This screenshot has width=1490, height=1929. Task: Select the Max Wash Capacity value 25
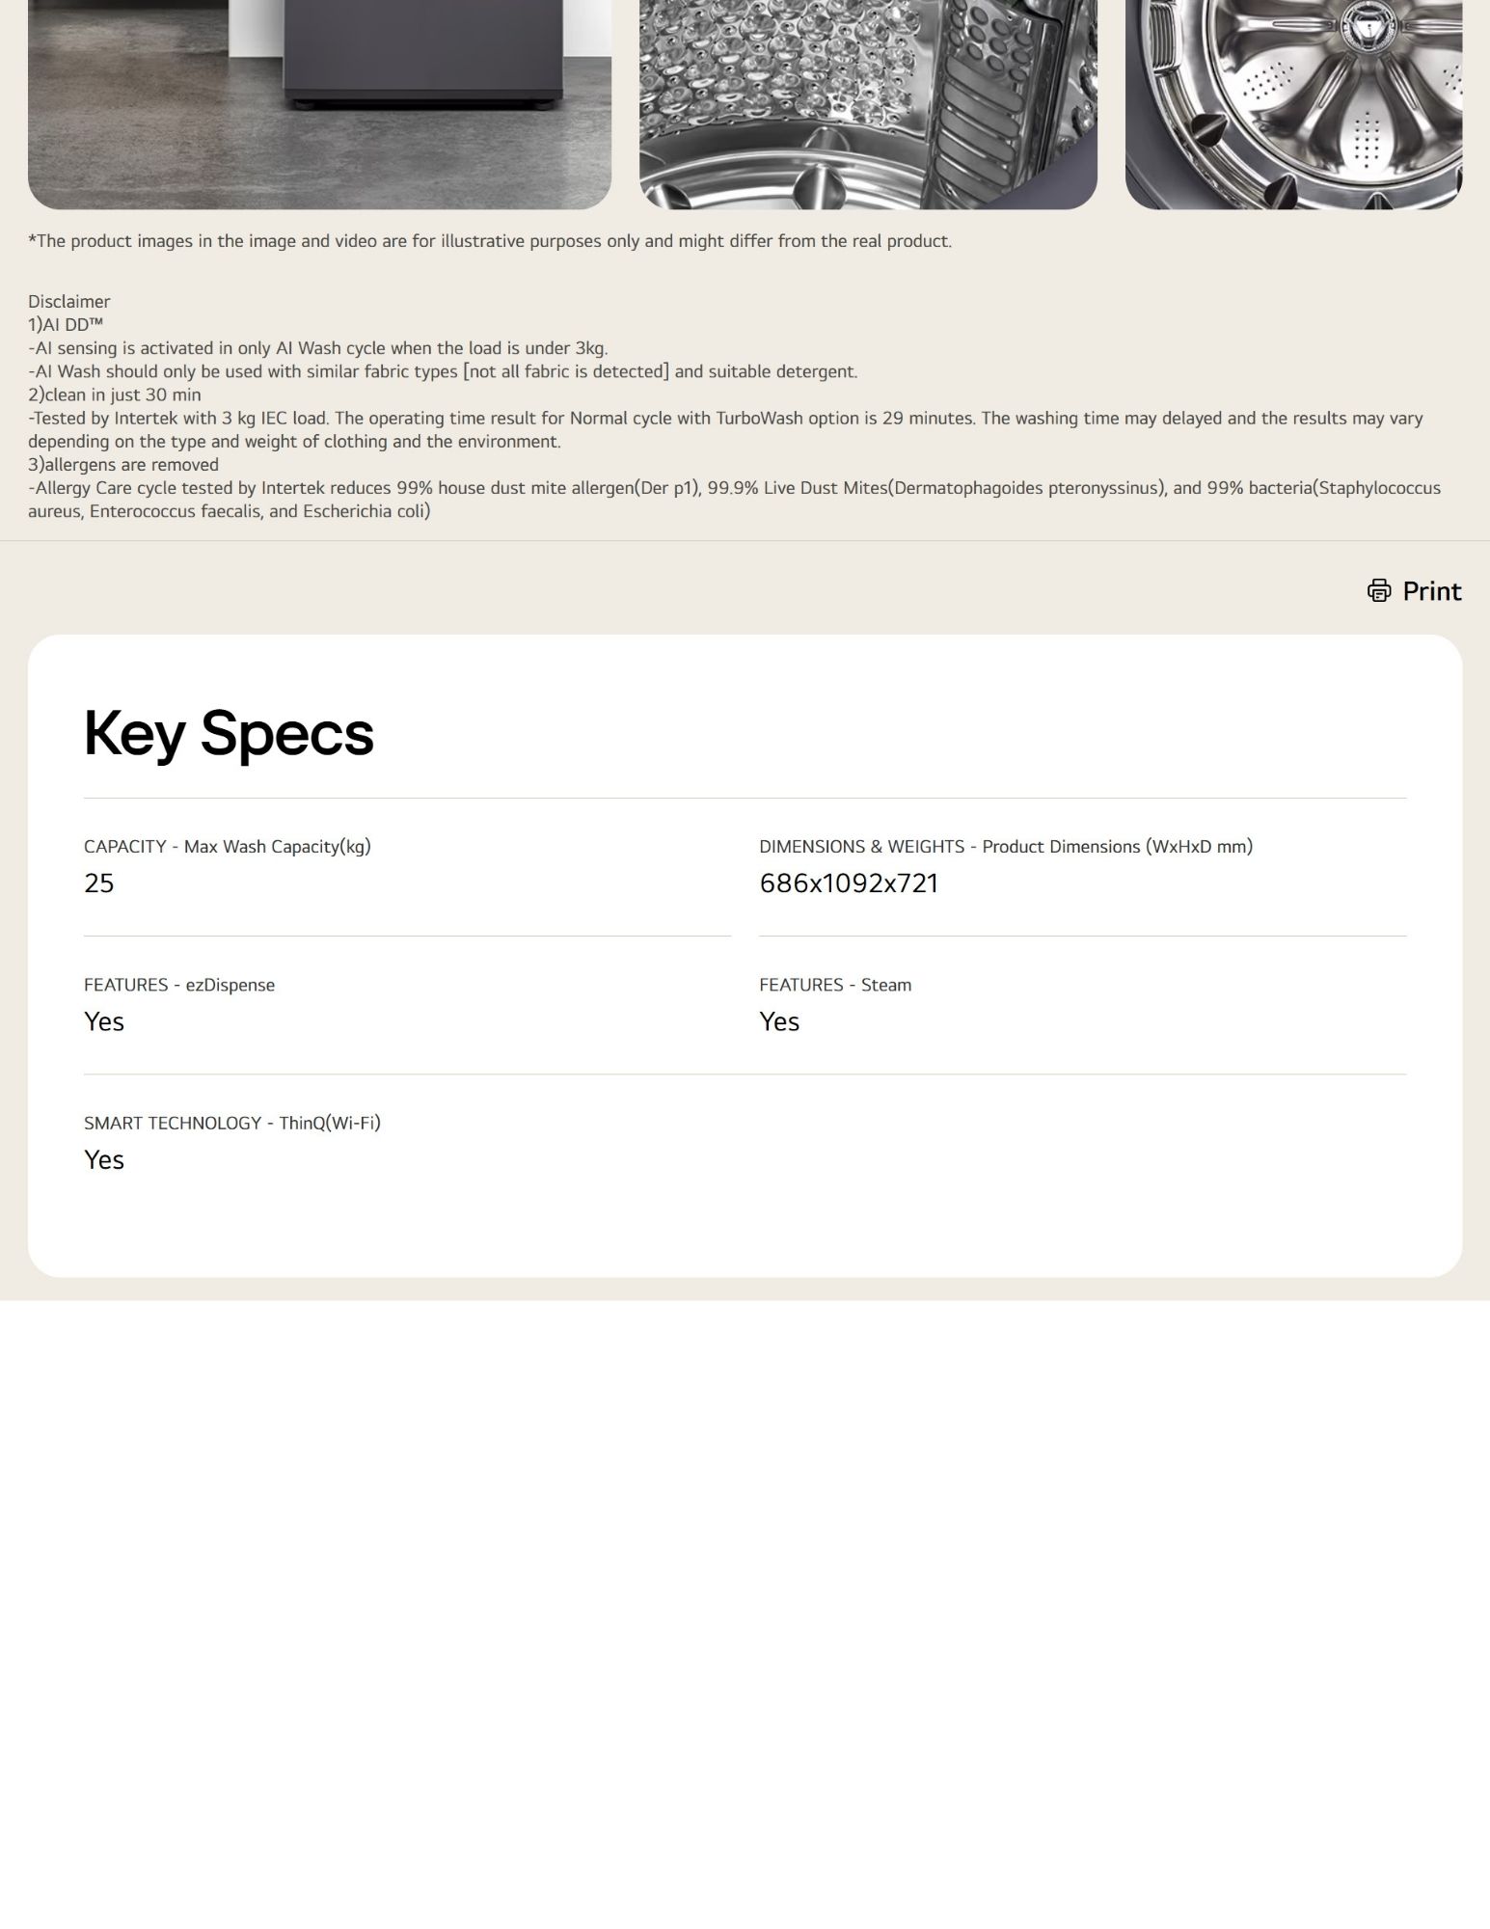[97, 883]
